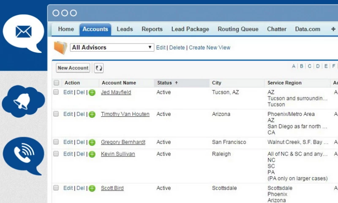This screenshot has height=203, width=338.
Task: Open the Lead Package tab
Action: click(190, 29)
